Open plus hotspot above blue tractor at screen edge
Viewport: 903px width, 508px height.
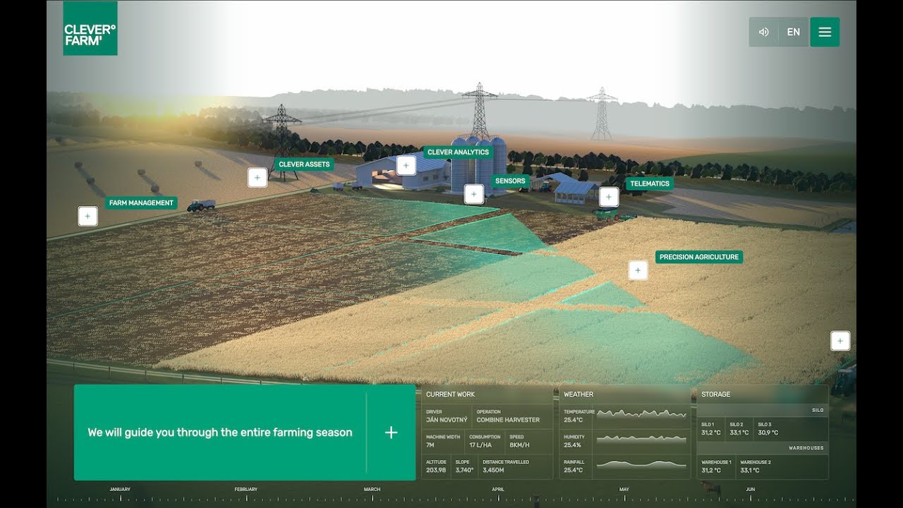[840, 341]
